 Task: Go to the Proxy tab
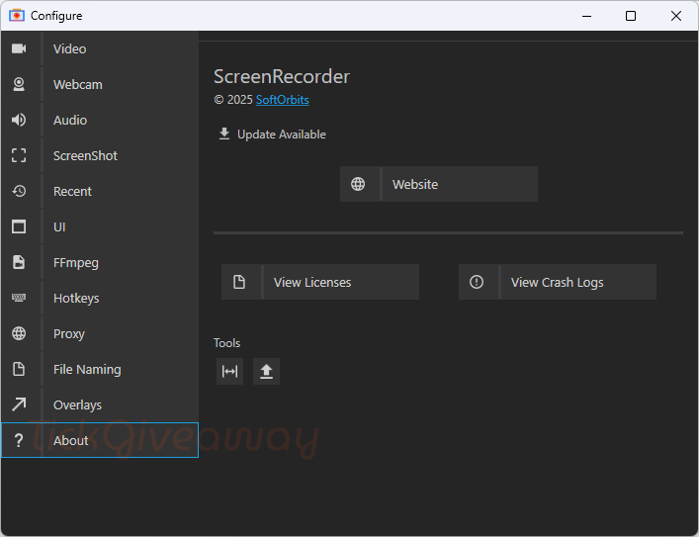(x=100, y=333)
